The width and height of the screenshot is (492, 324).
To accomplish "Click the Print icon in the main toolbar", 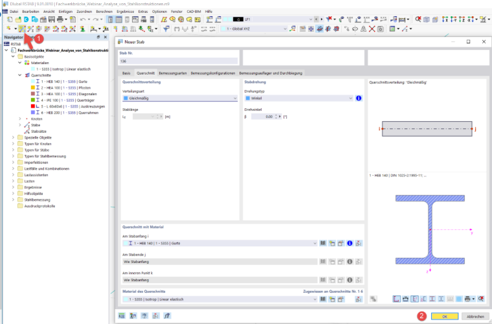I will point(60,19).
